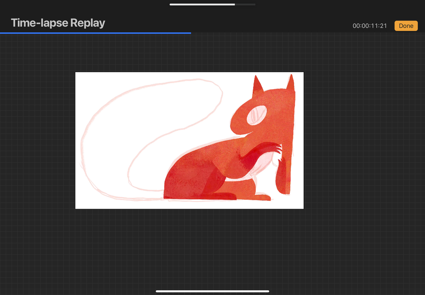The width and height of the screenshot is (425, 295).
Task: Click the dark grid area right of the canvas
Action: (363, 139)
